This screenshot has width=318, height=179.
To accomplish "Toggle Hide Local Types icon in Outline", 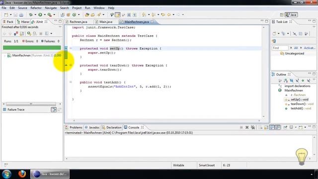I will click(x=309, y=81).
